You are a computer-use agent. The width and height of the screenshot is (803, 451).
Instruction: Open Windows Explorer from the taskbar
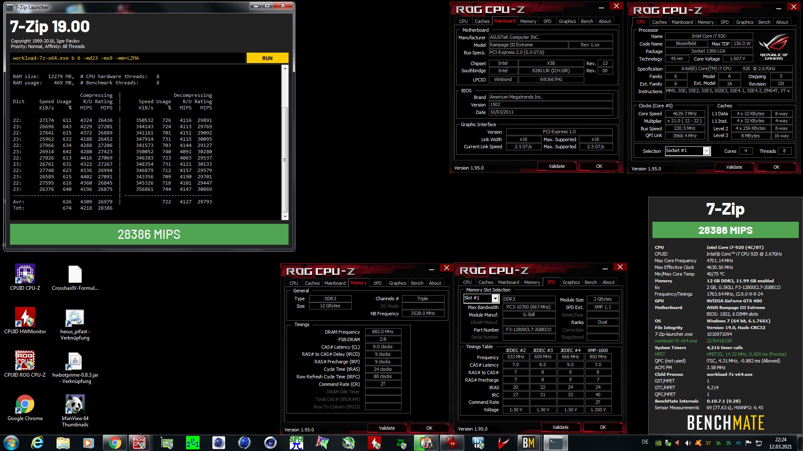pos(63,443)
